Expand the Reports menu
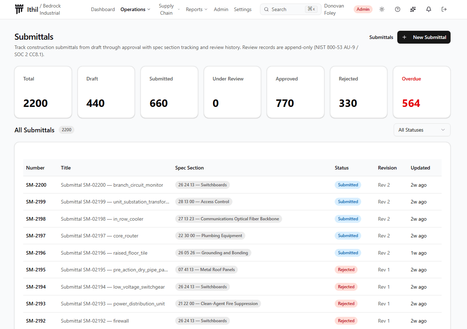Image resolution: width=467 pixels, height=329 pixels. tap(197, 9)
